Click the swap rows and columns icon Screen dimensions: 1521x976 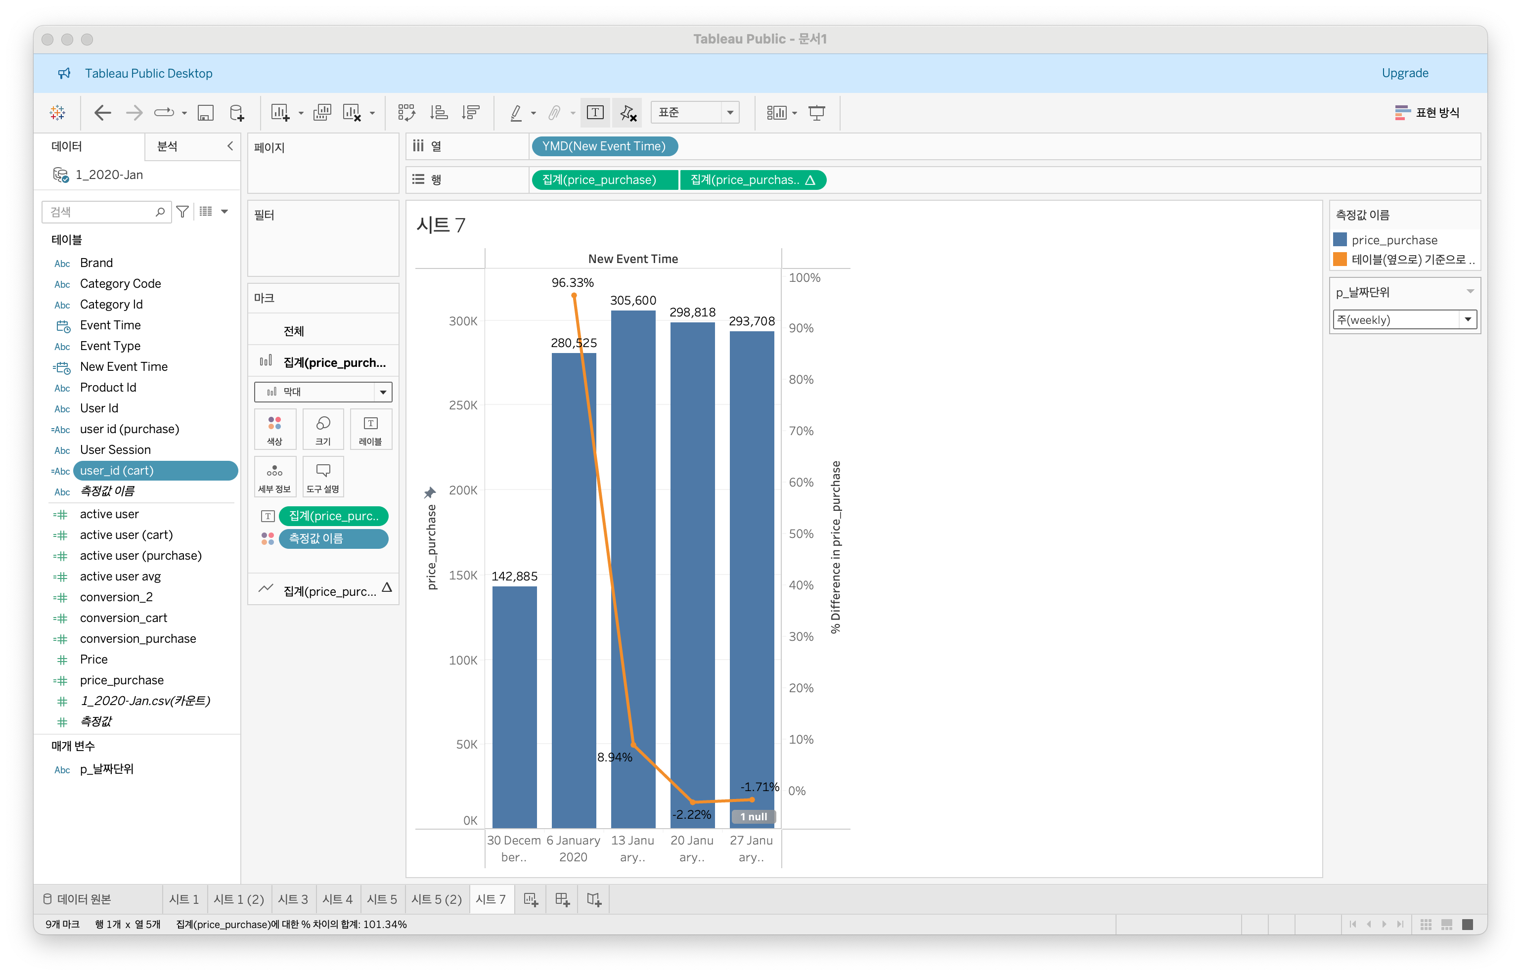coord(406,113)
